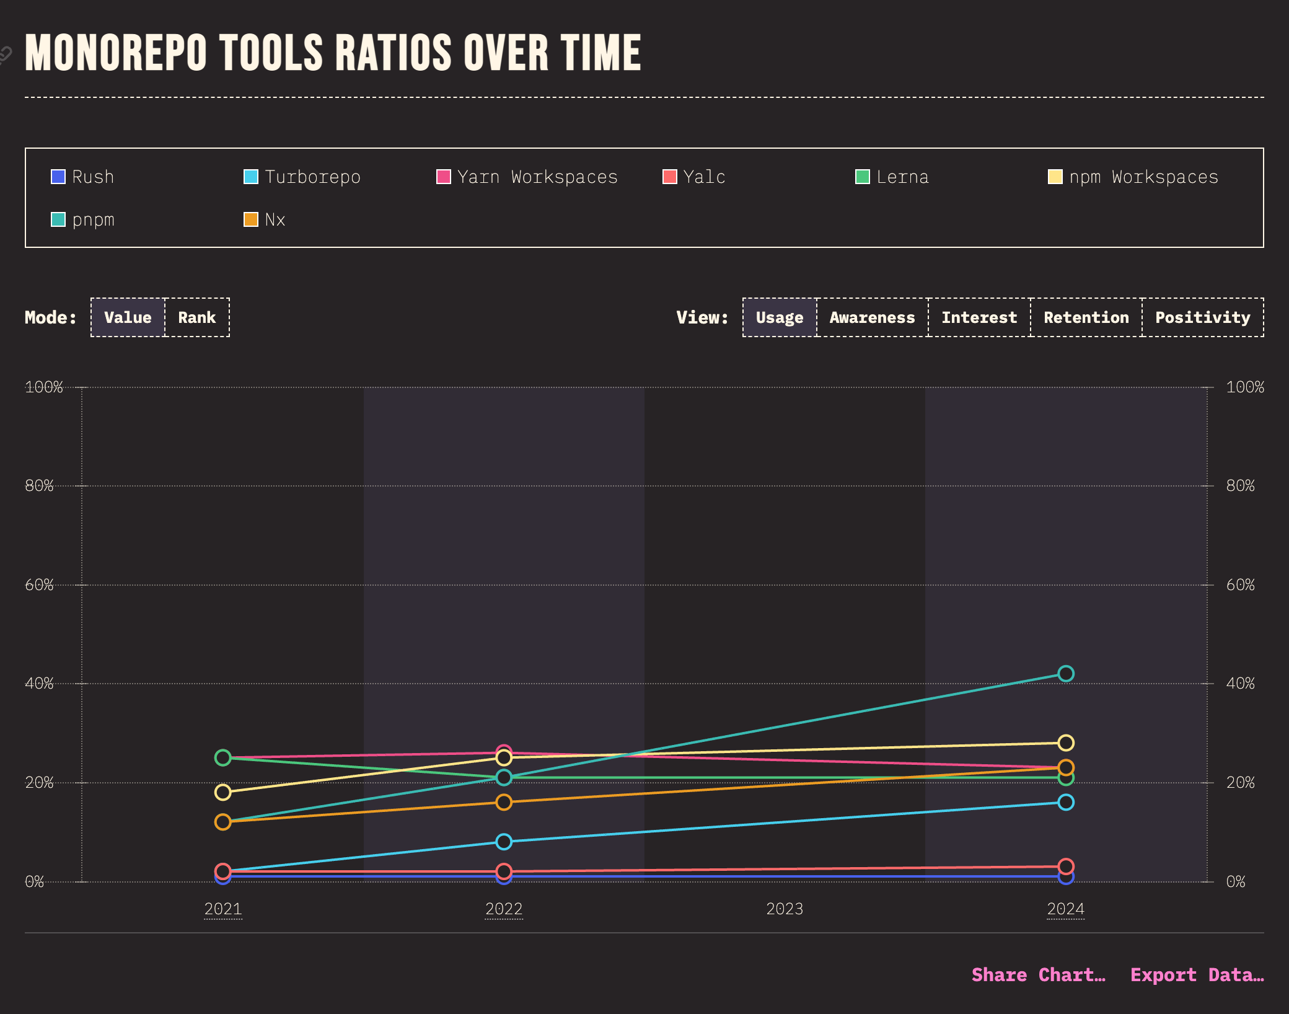The width and height of the screenshot is (1289, 1014).
Task: Click the Rush blue legend swatch
Action: [x=58, y=177]
